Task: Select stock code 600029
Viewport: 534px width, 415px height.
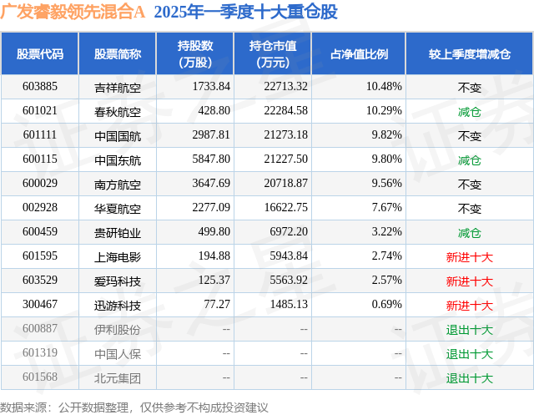Action: [x=40, y=184]
